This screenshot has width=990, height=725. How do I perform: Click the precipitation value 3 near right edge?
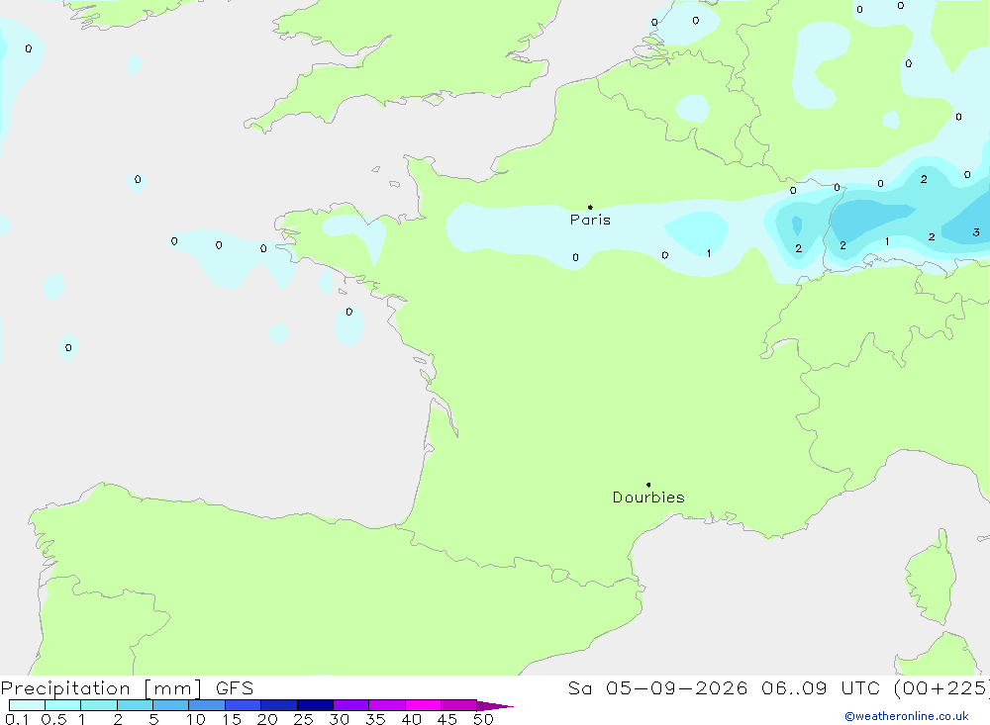[x=976, y=232]
